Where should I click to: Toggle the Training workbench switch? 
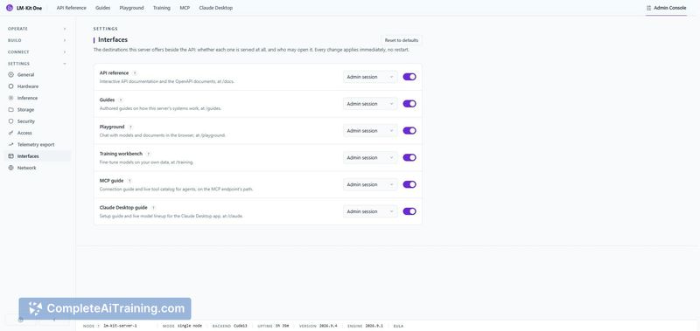tap(409, 158)
